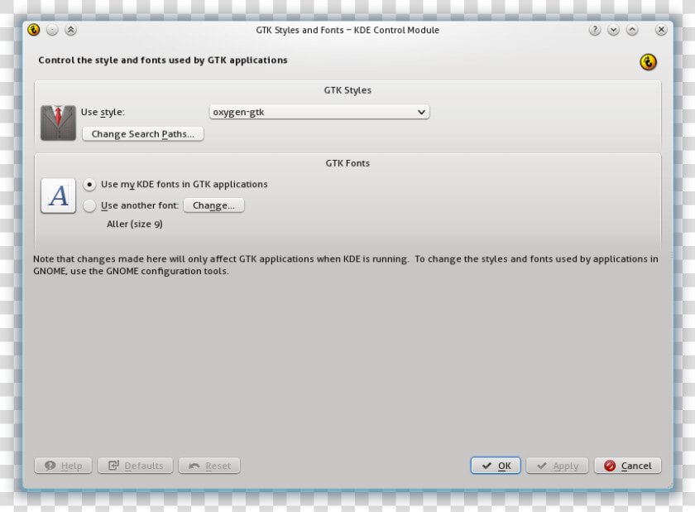Click the 'GTK Fonts' section heading
Viewport: 695px width, 512px height.
[x=347, y=163]
